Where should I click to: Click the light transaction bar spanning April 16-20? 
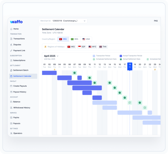[x=130, y=113]
